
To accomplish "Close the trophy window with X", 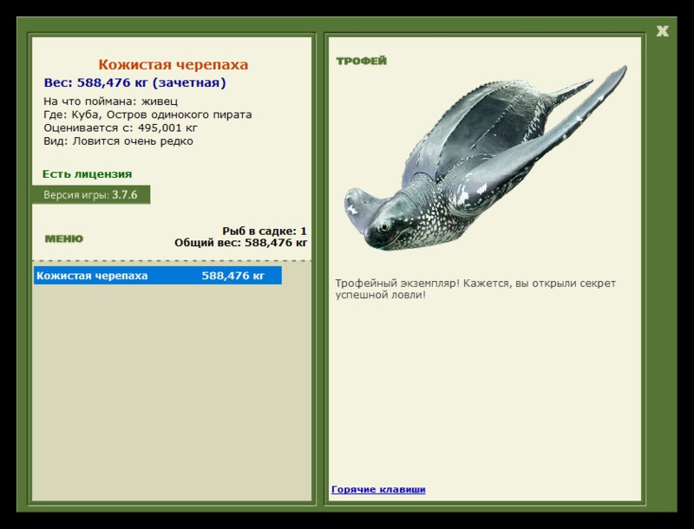I will 662,31.
